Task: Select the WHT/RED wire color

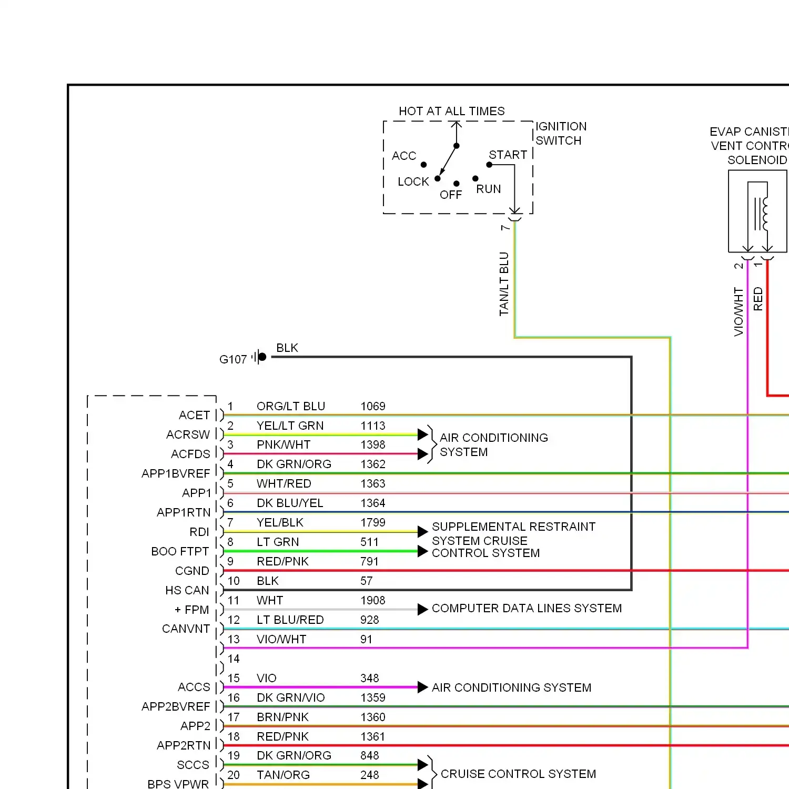Action: (284, 483)
